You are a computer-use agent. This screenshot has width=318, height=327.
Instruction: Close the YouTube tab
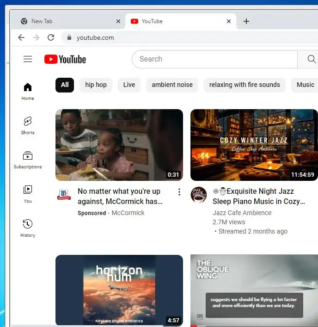[229, 21]
